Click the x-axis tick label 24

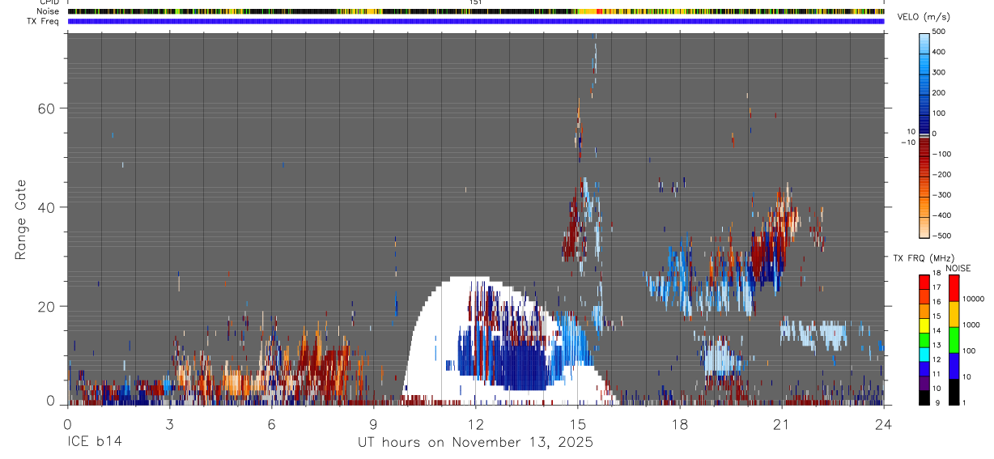click(884, 423)
